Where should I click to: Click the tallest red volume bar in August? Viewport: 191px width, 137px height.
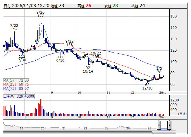click(40, 108)
